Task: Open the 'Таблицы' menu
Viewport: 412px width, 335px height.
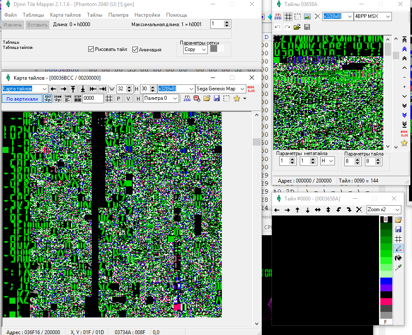Action: pyautogui.click(x=33, y=15)
